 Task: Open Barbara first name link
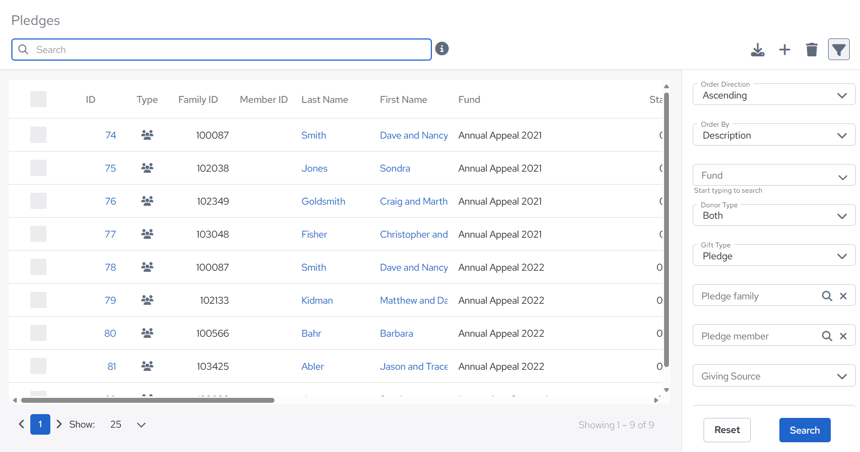pyautogui.click(x=397, y=333)
